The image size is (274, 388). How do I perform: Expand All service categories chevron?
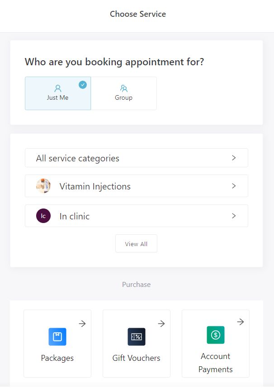(x=234, y=158)
